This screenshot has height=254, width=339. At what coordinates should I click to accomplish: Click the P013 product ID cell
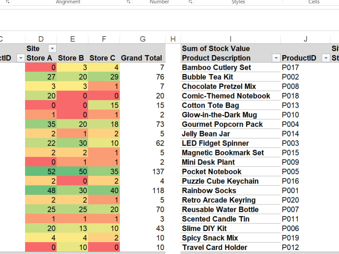point(305,105)
